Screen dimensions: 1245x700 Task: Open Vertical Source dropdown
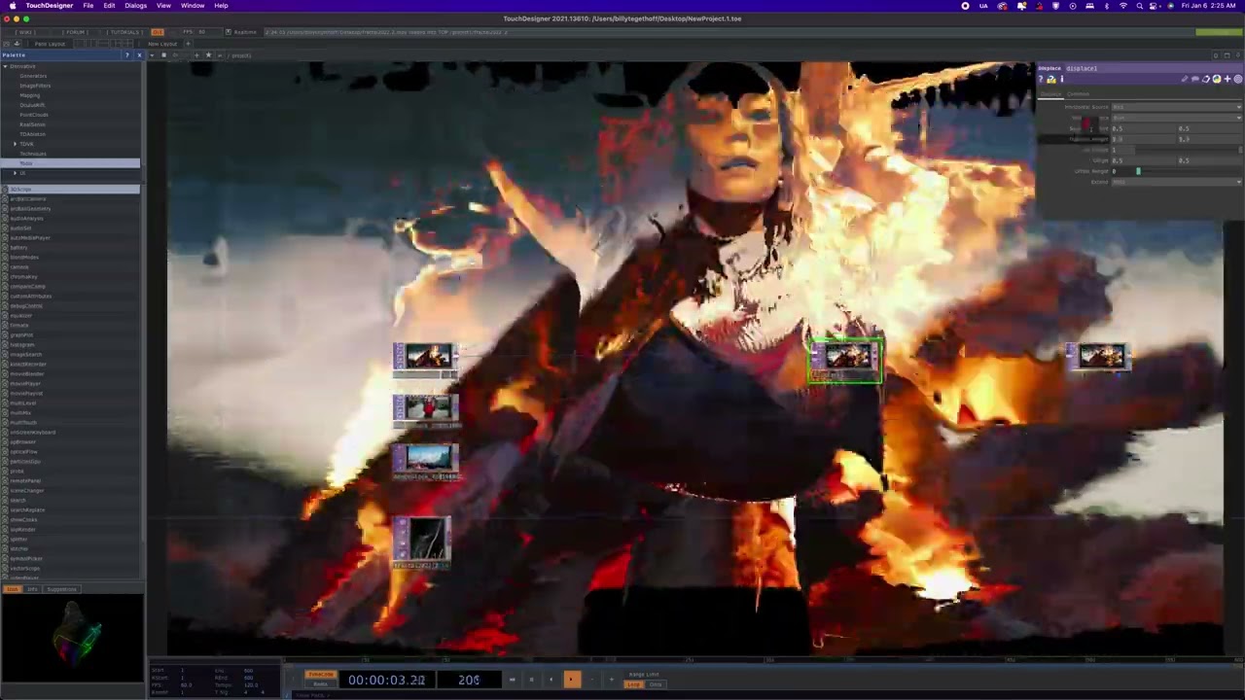click(x=1177, y=118)
